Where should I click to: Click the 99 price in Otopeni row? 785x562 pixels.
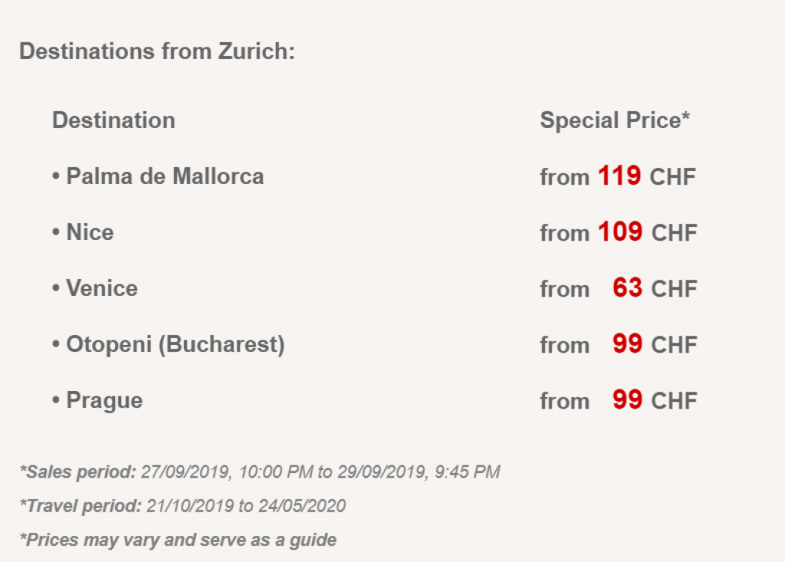(x=628, y=344)
